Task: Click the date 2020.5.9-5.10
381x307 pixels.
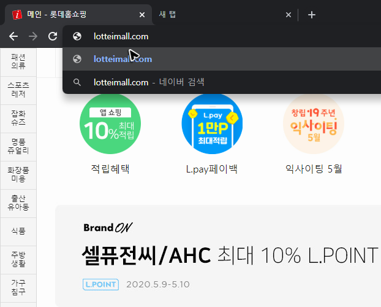Action: tap(158, 284)
